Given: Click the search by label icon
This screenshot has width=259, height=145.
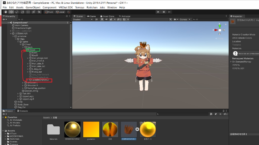Looking at the screenshot, I should 216,114.
